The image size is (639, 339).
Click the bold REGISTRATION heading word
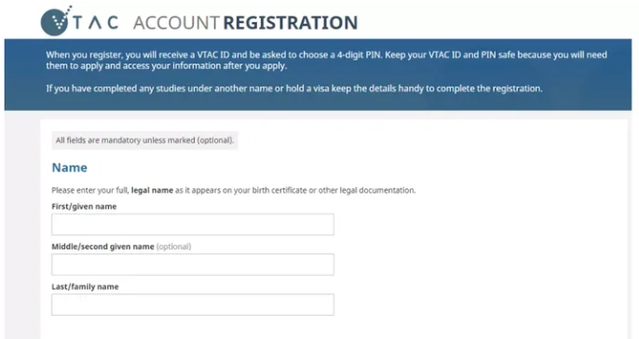291,22
